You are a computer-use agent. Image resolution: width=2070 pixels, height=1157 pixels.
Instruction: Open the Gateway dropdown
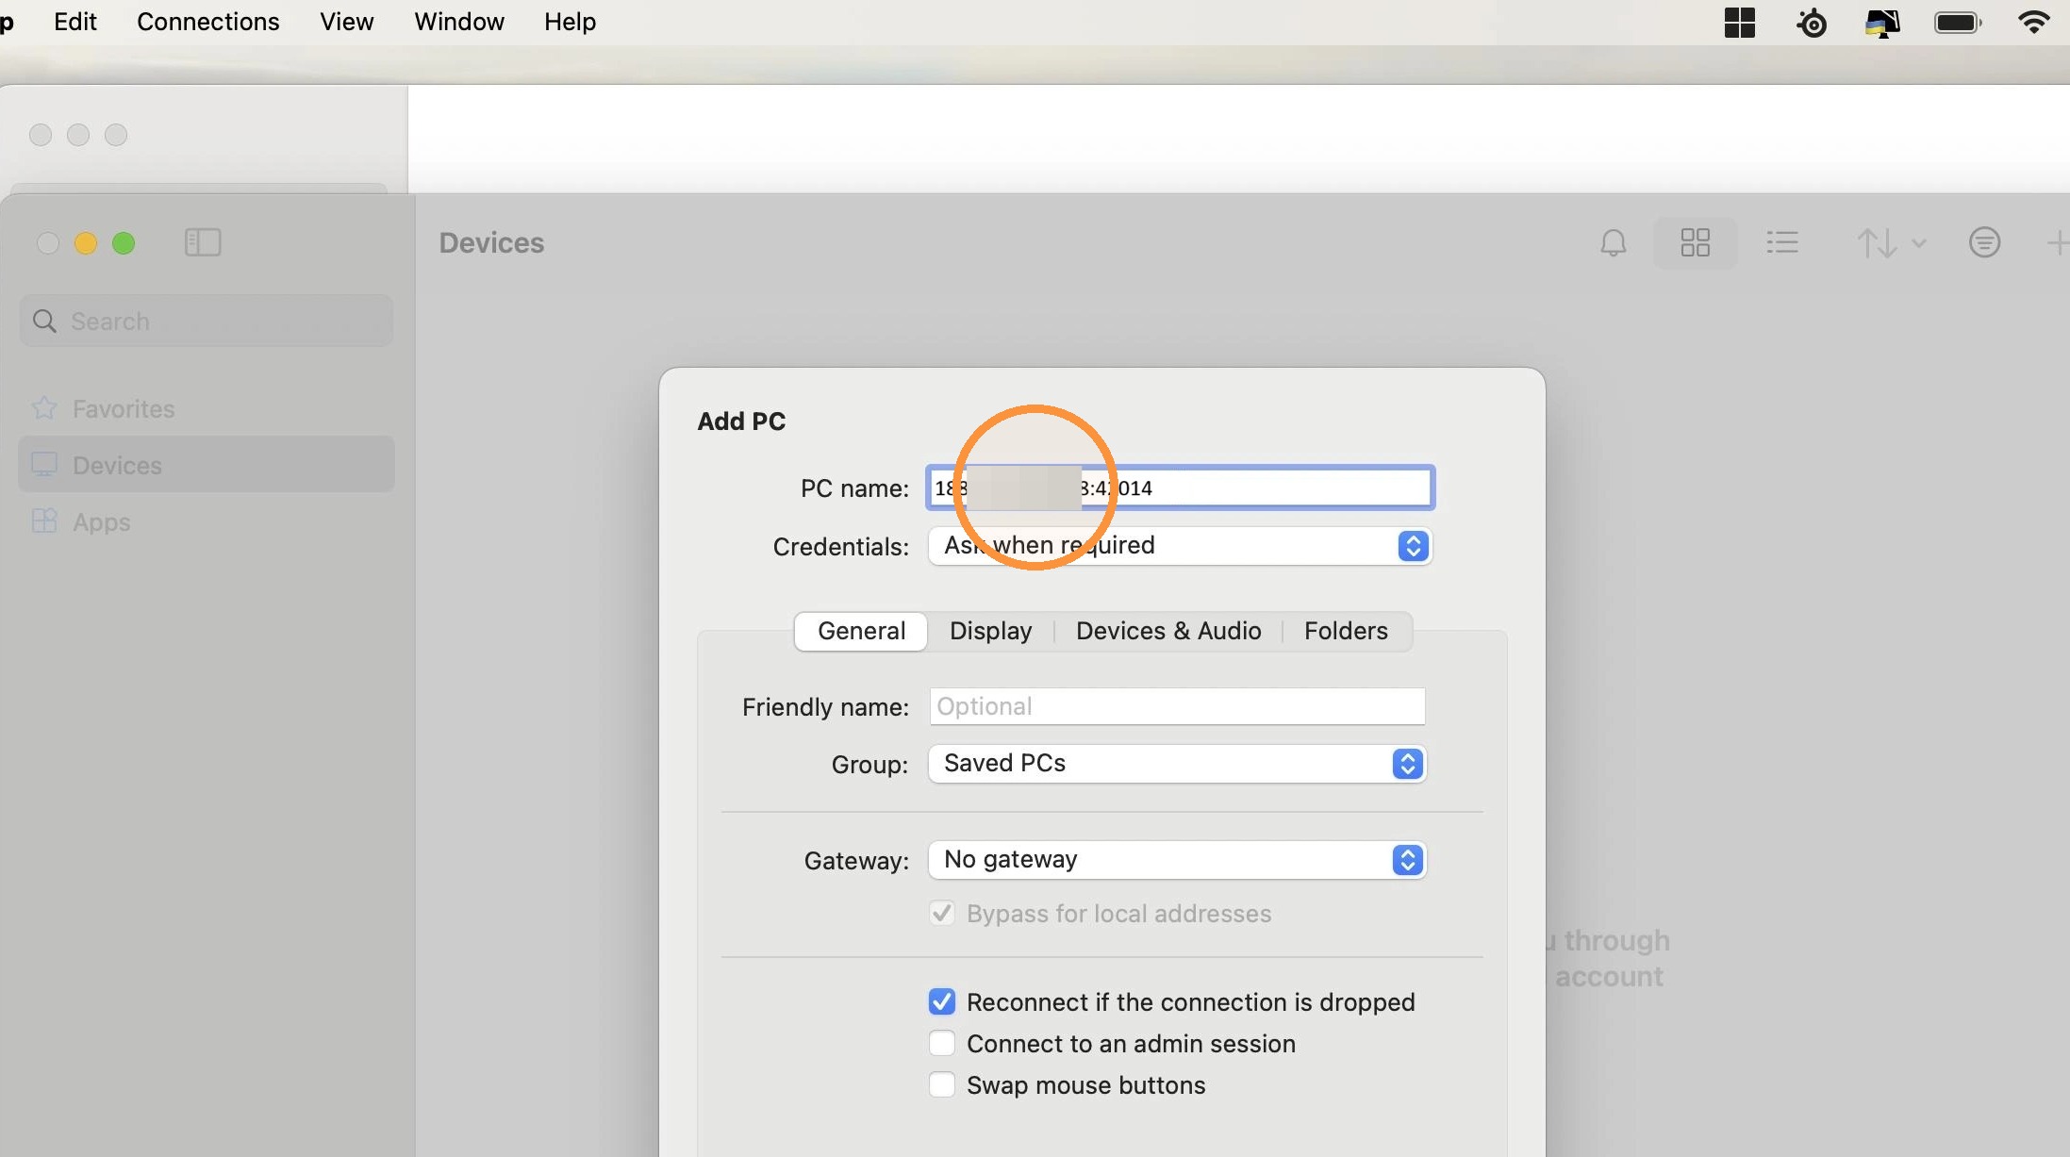(1177, 859)
